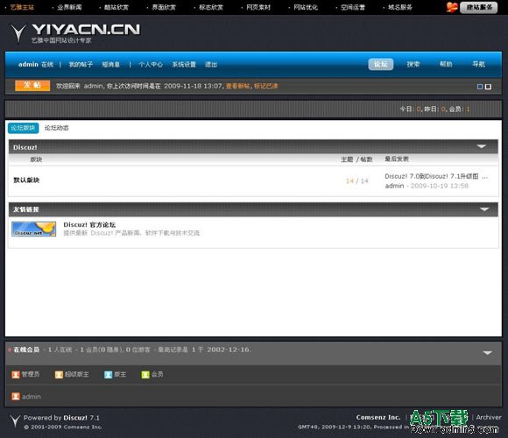
Task: Click the 超级版主 role icon
Action: (x=59, y=375)
